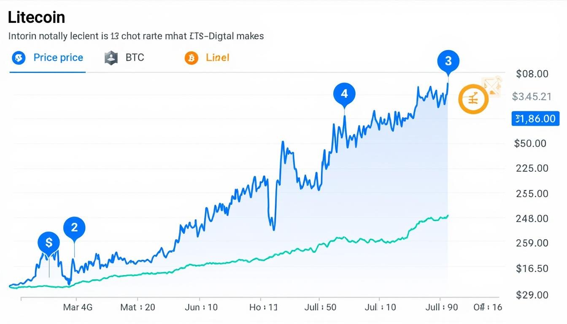Click the green line at its endpoint
Screen dimensions: 567x324
[x=447, y=215]
